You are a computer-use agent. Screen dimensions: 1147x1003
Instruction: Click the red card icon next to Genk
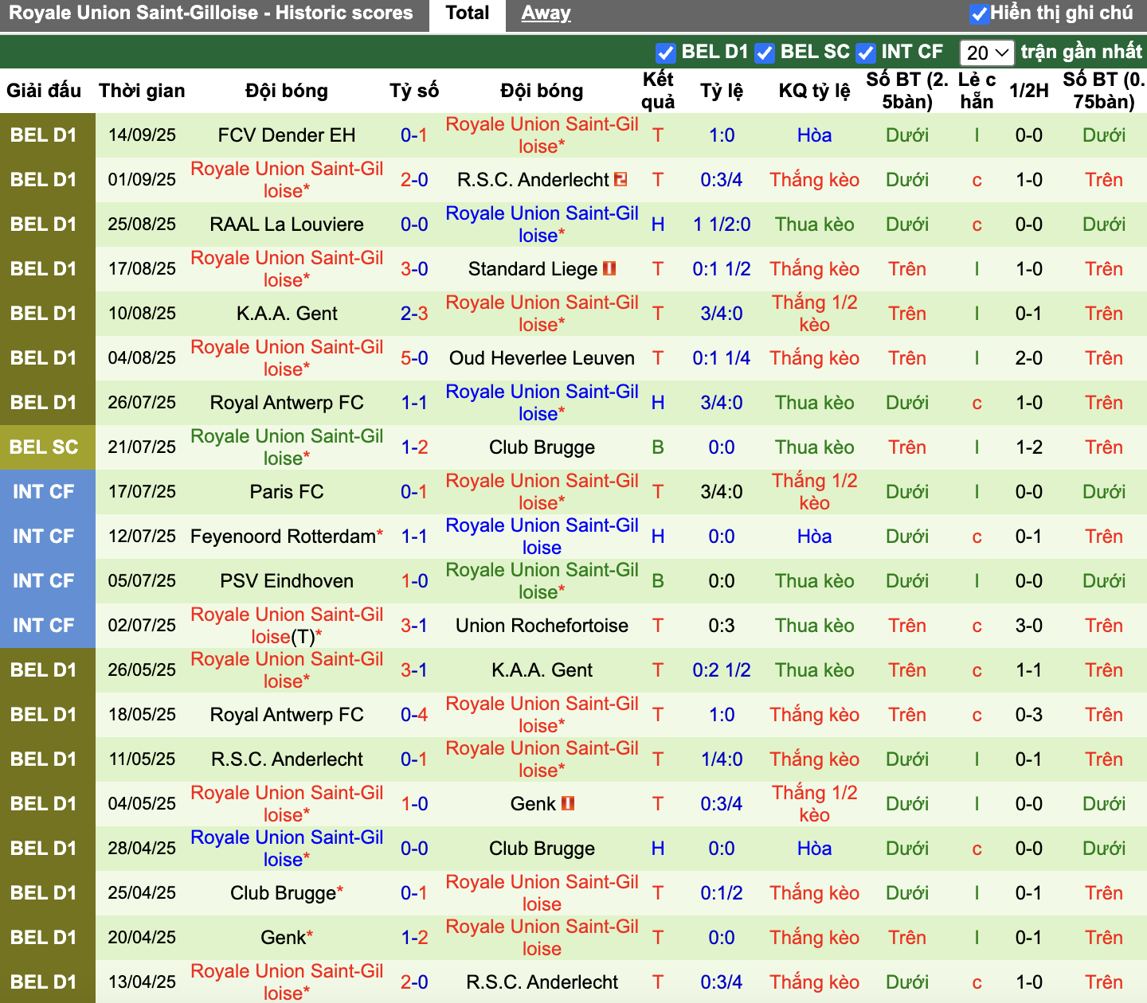(x=568, y=803)
